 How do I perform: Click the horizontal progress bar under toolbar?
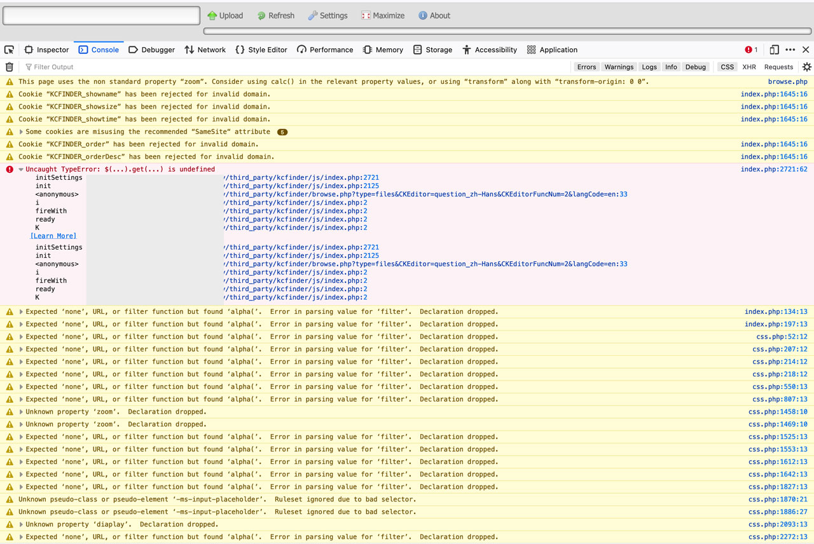tap(507, 31)
